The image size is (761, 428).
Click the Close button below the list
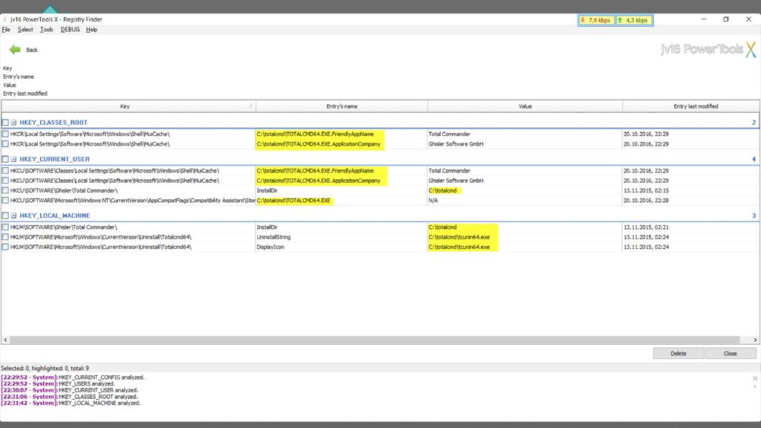(x=730, y=353)
